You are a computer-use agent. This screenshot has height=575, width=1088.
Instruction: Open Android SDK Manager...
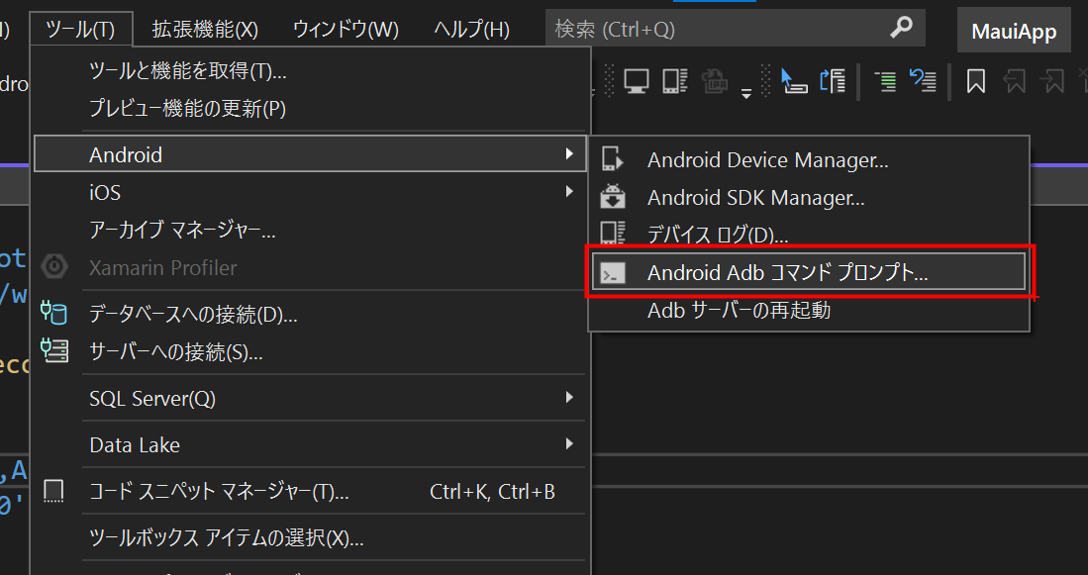pyautogui.click(x=809, y=198)
